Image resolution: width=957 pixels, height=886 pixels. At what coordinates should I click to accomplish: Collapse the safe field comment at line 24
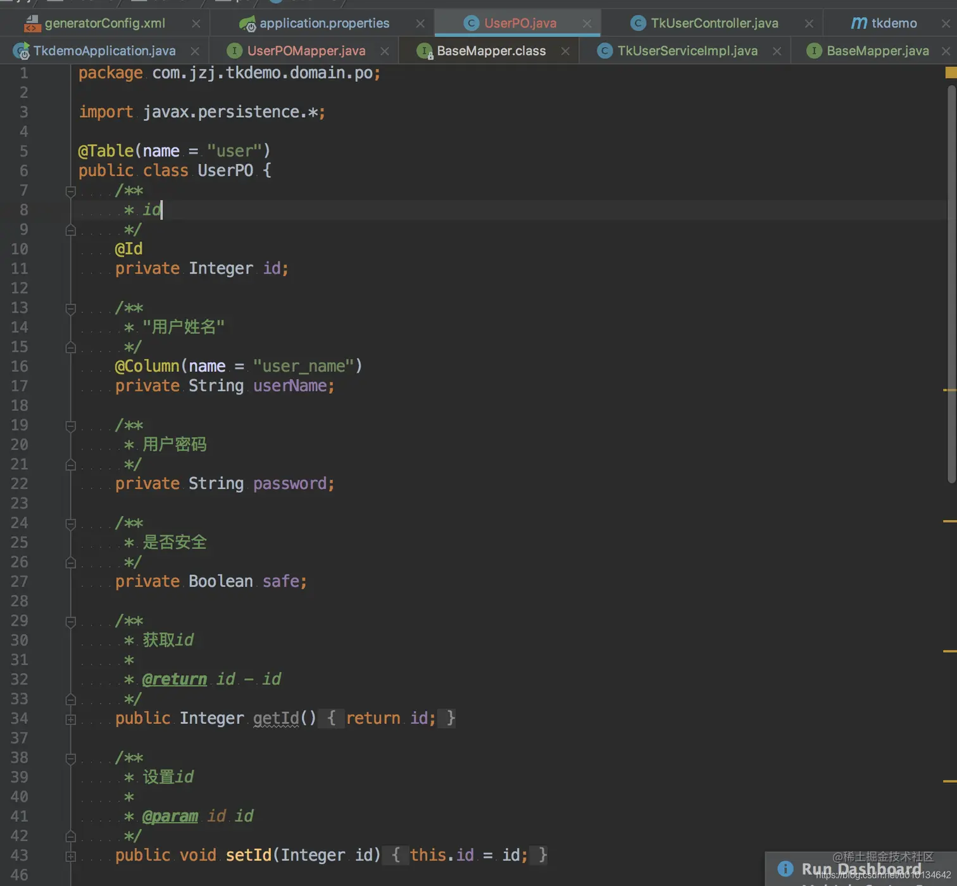[x=71, y=524]
